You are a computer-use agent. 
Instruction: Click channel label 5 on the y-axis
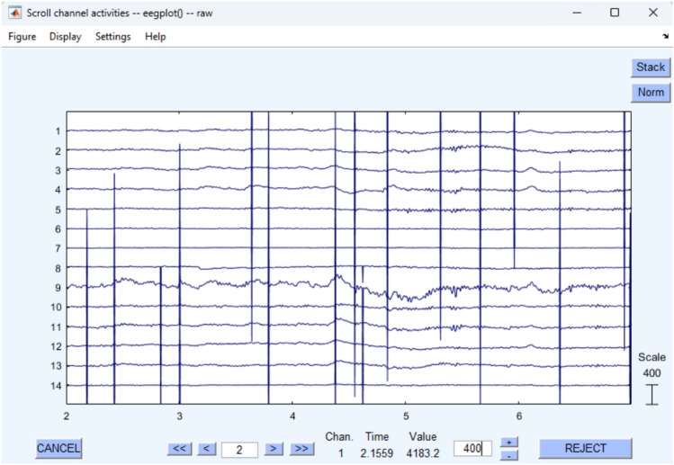(x=58, y=210)
